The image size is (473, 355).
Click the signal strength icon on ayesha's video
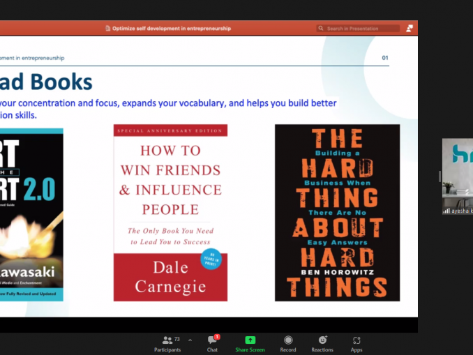pos(446,211)
